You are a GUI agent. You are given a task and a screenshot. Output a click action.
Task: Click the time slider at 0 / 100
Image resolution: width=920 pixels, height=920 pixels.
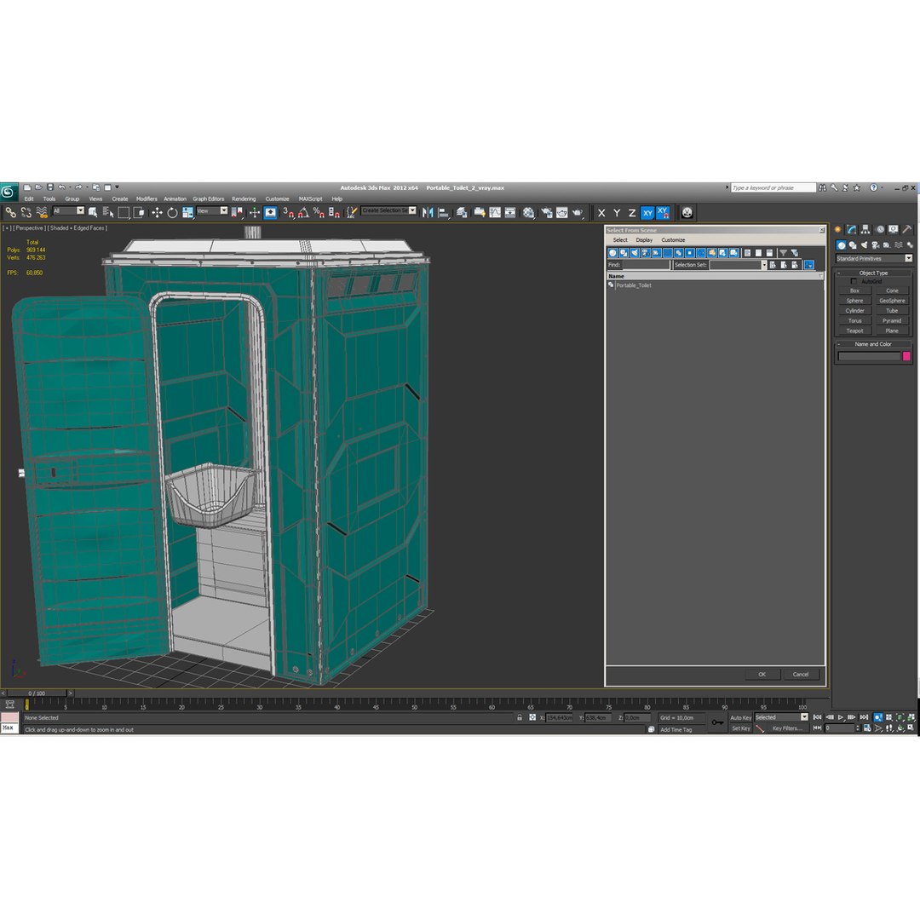pos(37,693)
